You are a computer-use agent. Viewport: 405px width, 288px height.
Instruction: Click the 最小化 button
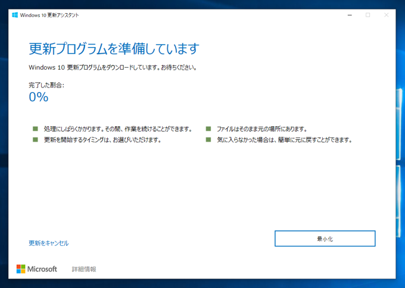(325, 239)
